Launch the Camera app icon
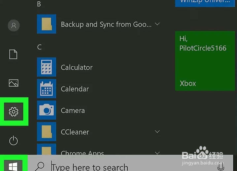This screenshot has height=171, width=237. (x=47, y=110)
